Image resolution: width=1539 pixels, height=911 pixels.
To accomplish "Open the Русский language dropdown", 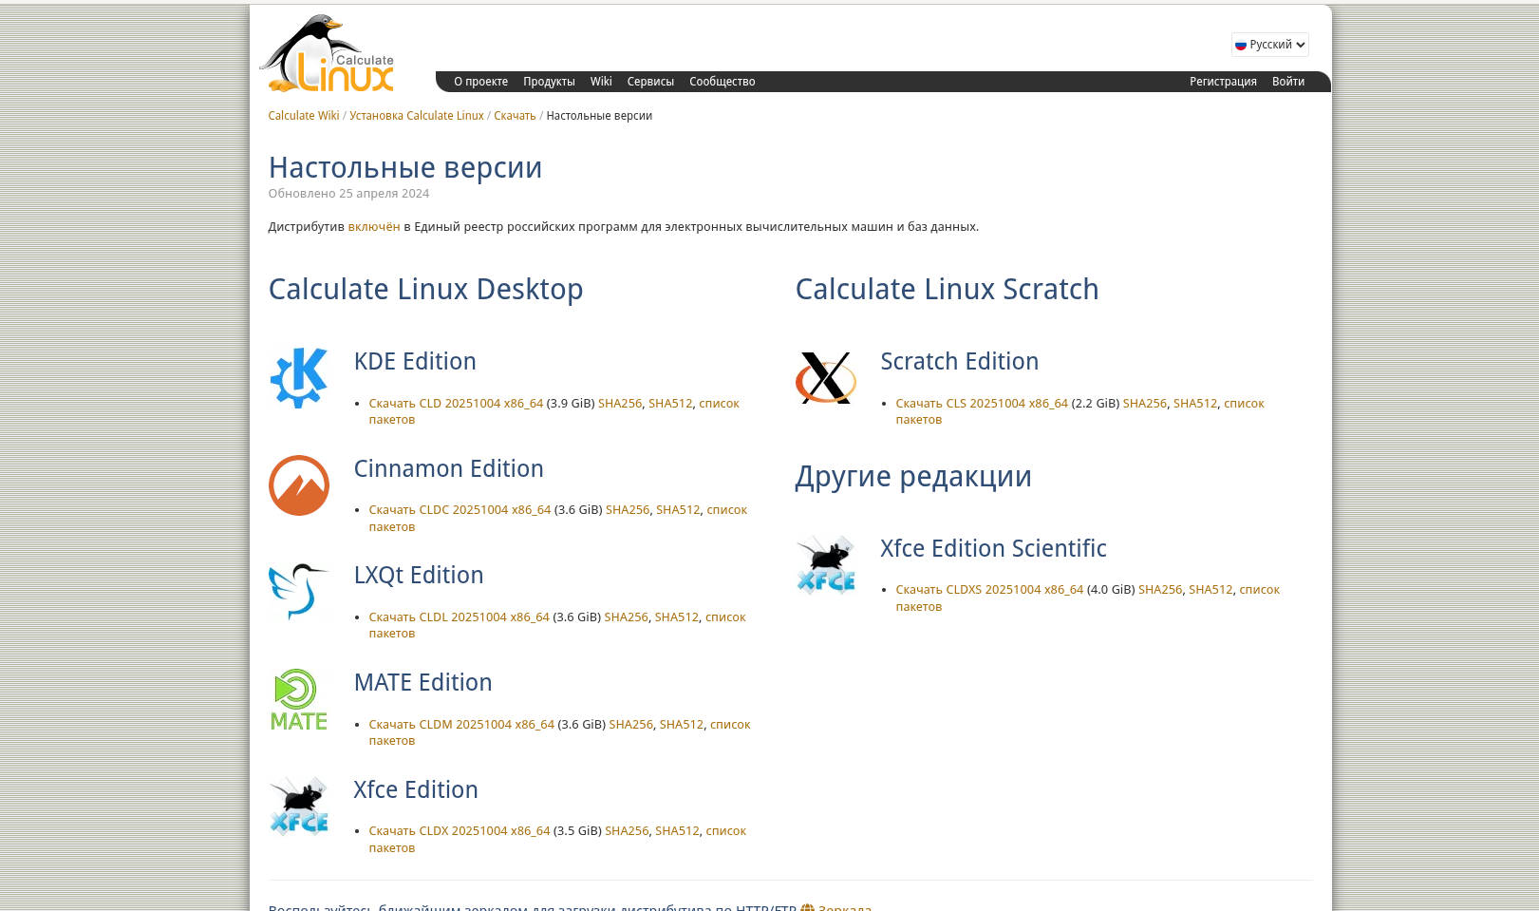I will pos(1270,45).
